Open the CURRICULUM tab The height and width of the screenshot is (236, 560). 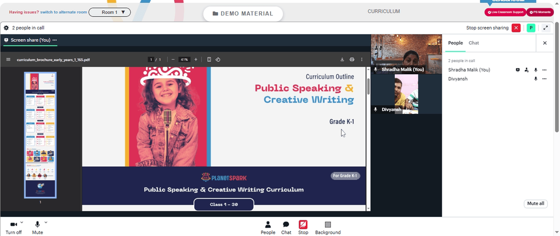click(384, 11)
